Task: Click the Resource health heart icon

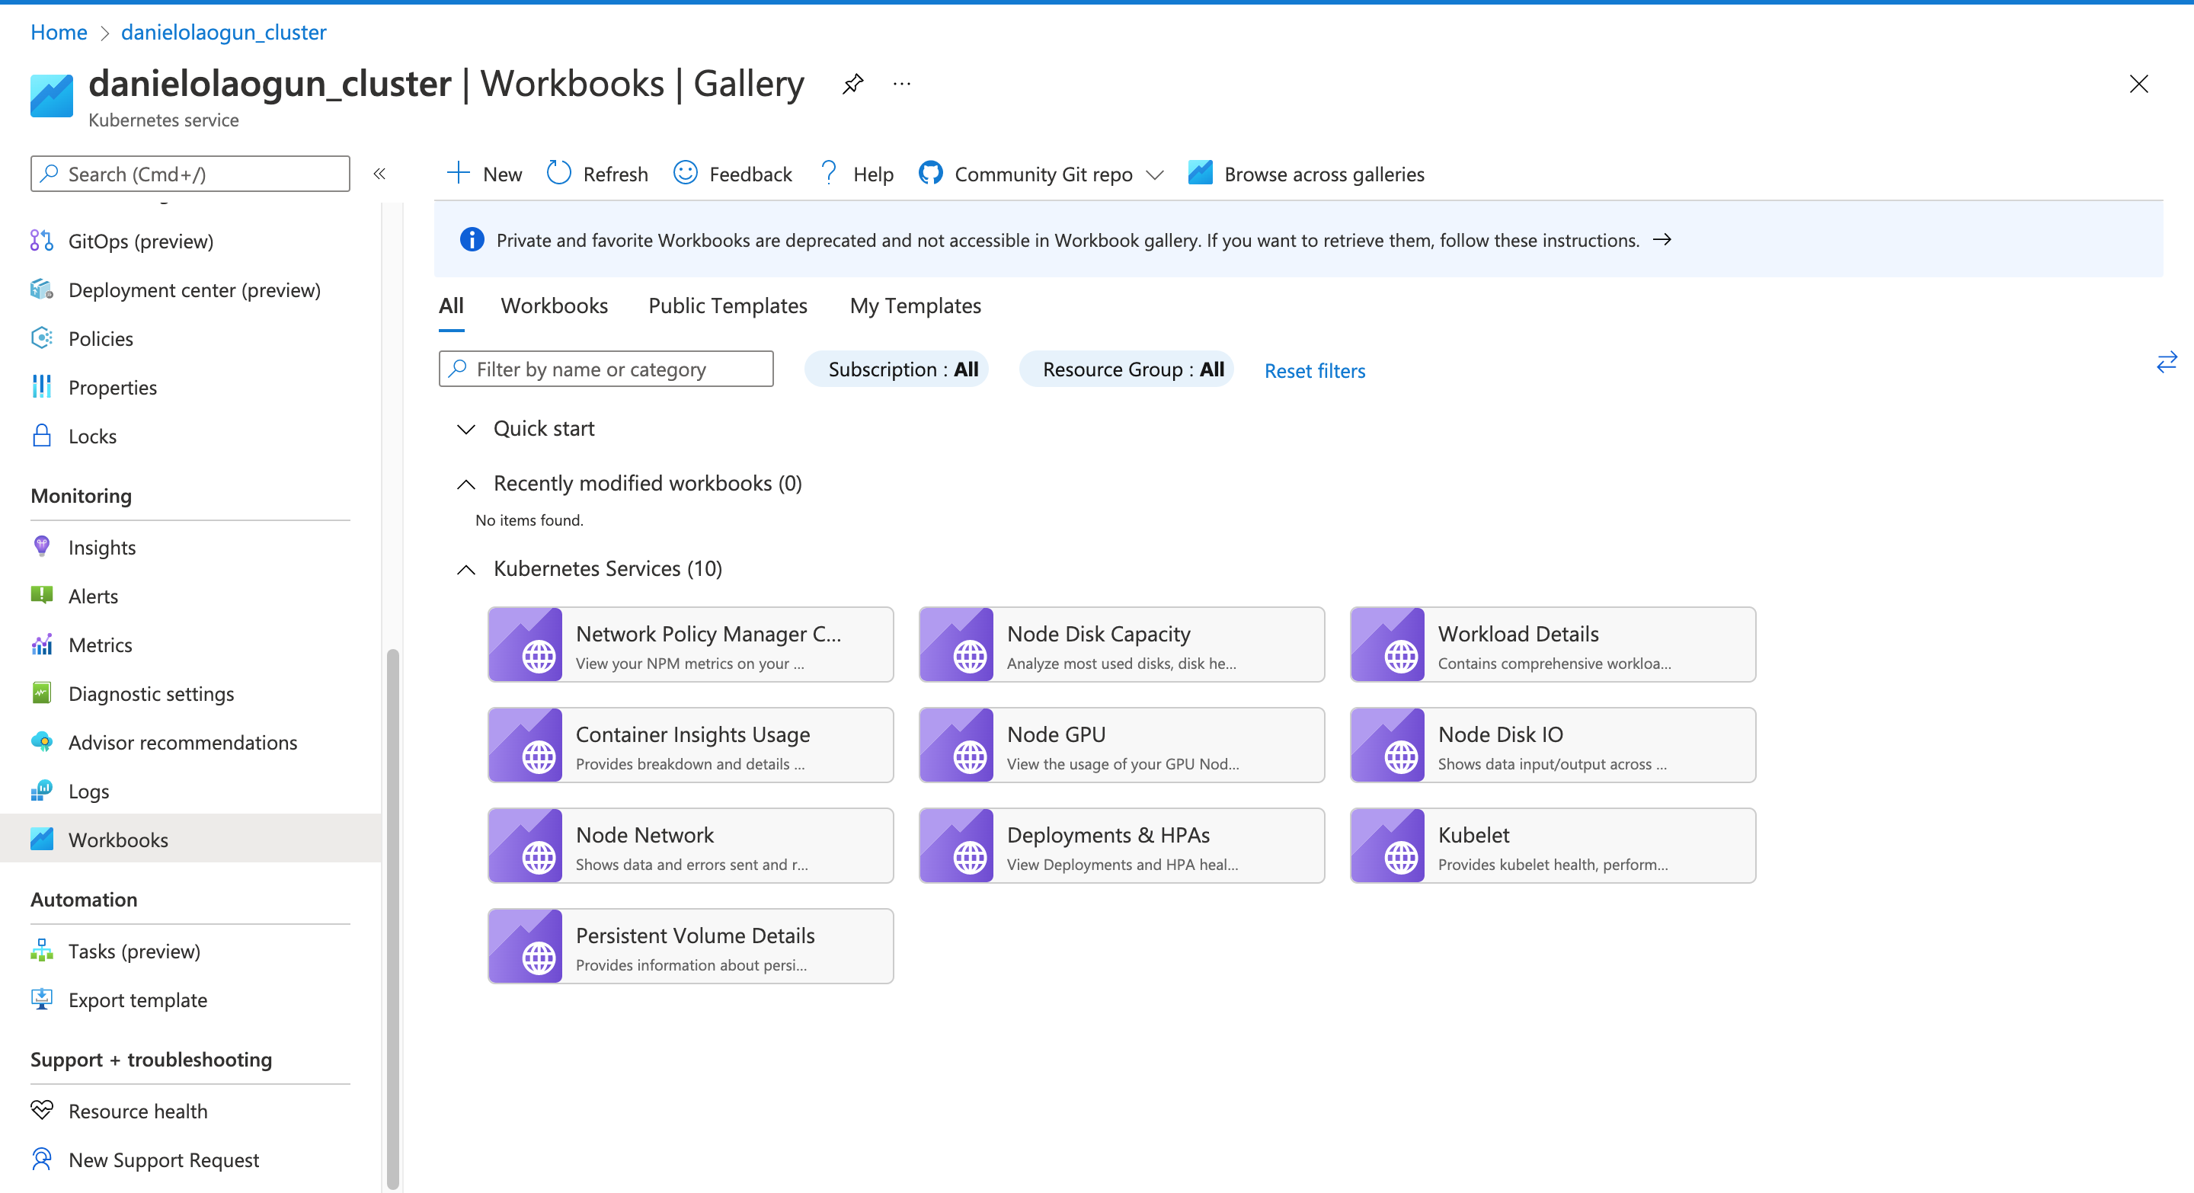Action: click(42, 1111)
